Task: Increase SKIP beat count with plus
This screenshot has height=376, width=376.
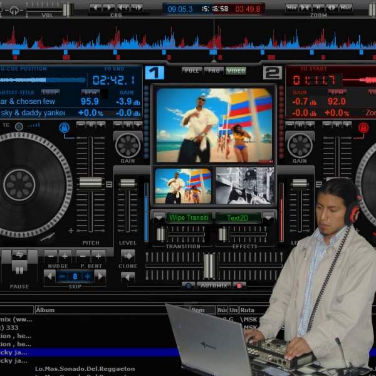Action: tap(88, 276)
